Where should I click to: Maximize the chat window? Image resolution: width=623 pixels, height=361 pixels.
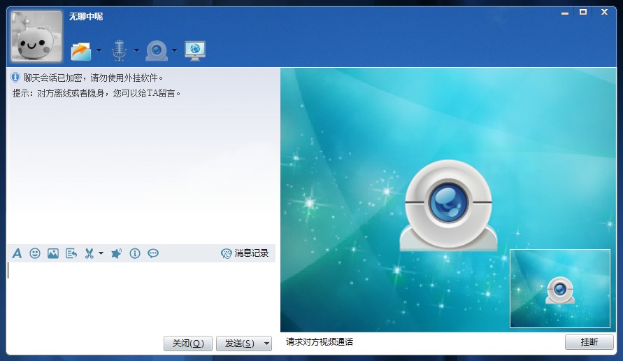tap(583, 13)
